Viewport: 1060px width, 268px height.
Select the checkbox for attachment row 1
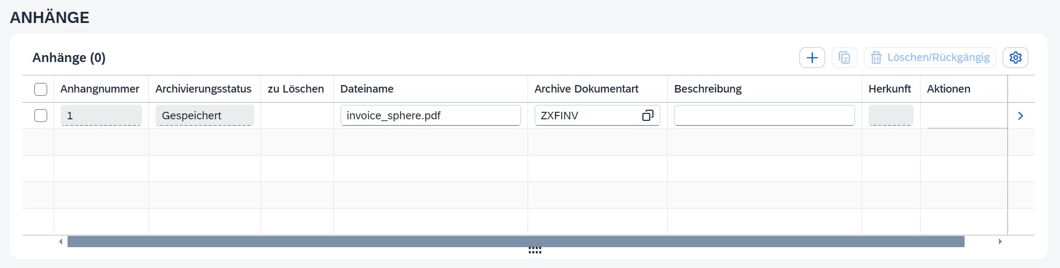(41, 116)
